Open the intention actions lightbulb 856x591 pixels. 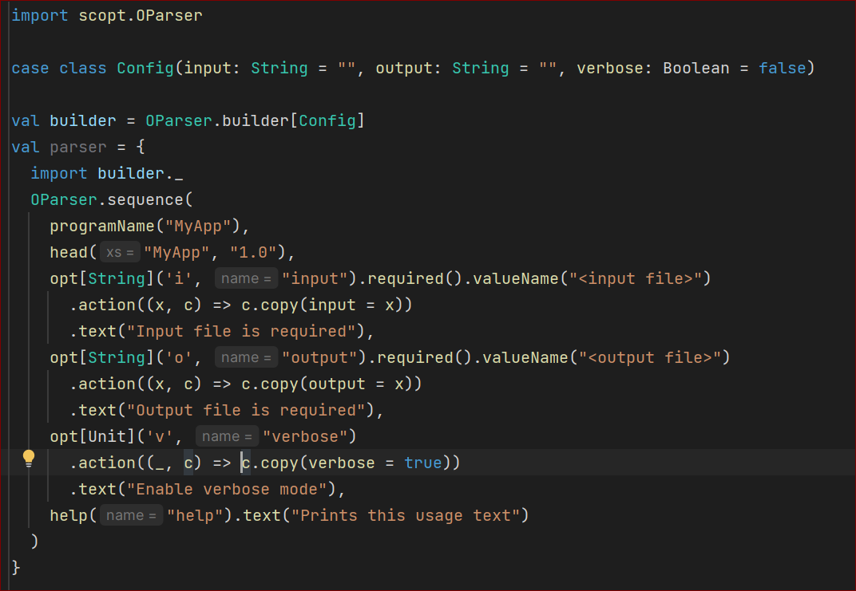[x=29, y=458]
